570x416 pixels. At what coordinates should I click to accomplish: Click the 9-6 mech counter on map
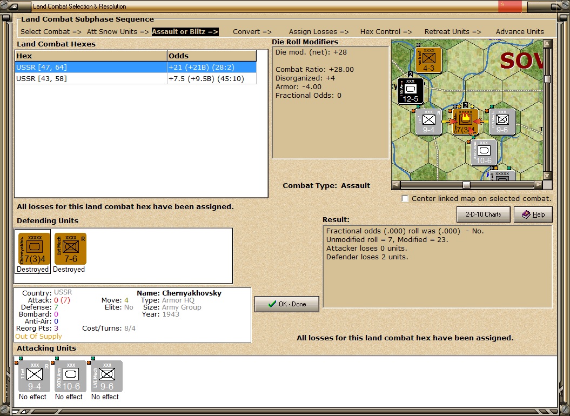pos(502,122)
